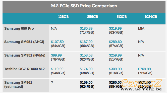Select the Samsung SM961 (estimated) row label
167x93 pixels.
click(x=18, y=84)
